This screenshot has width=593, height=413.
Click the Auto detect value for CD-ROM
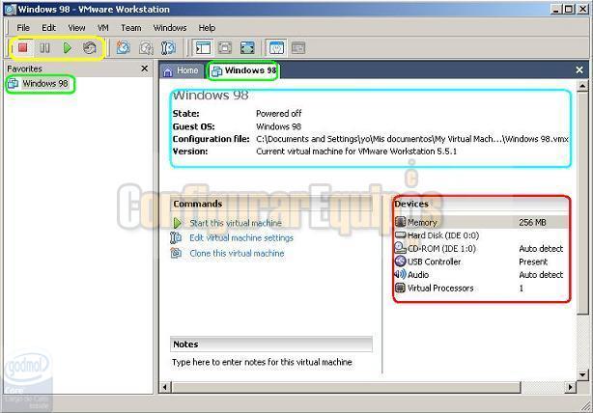541,248
